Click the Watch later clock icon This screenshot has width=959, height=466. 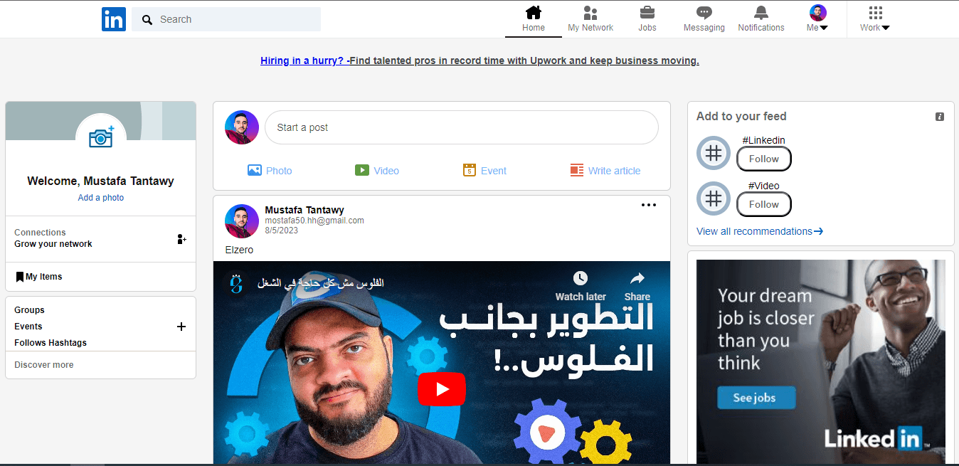(x=581, y=278)
